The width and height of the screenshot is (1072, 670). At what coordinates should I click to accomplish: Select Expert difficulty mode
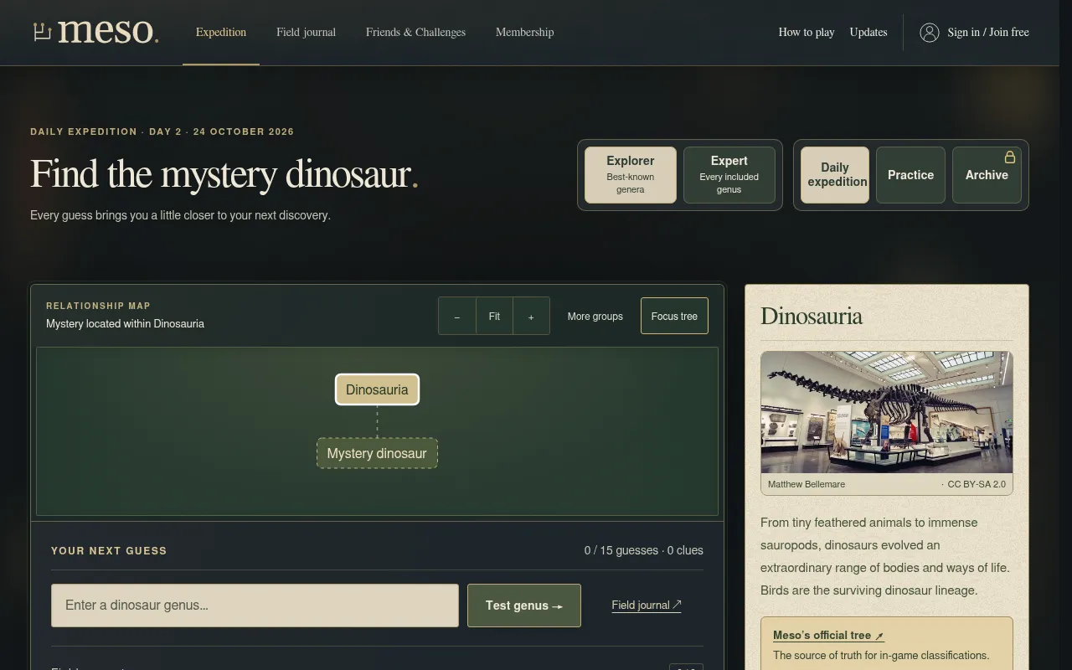[729, 175]
